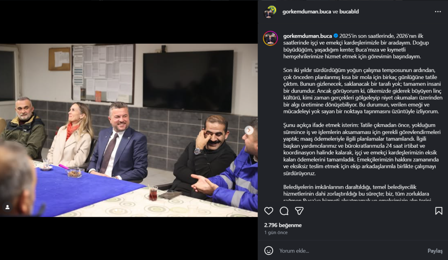Go to next photo arrow
Screen dimensions: 448x260
click(x=249, y=130)
